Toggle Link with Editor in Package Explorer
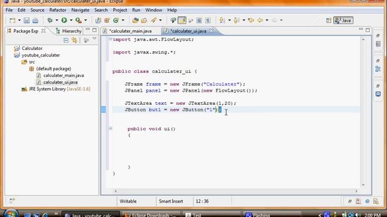The height and width of the screenshot is (217, 387). tap(74, 40)
